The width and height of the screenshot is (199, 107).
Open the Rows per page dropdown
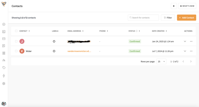[161, 62]
